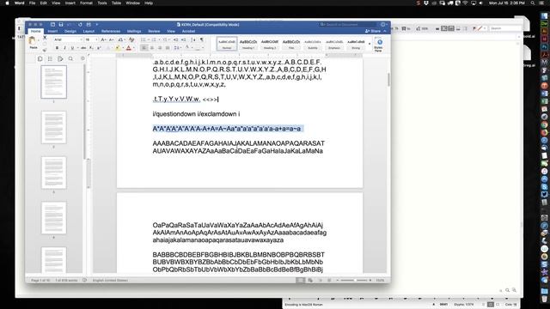Expand the bullets list dropdown
Viewport: 550px width, 309px height.
click(x=149, y=40)
